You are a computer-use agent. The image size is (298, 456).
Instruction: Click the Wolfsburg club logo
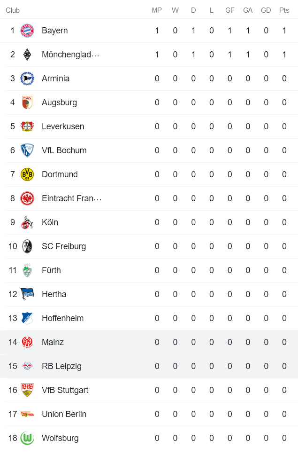tap(27, 438)
